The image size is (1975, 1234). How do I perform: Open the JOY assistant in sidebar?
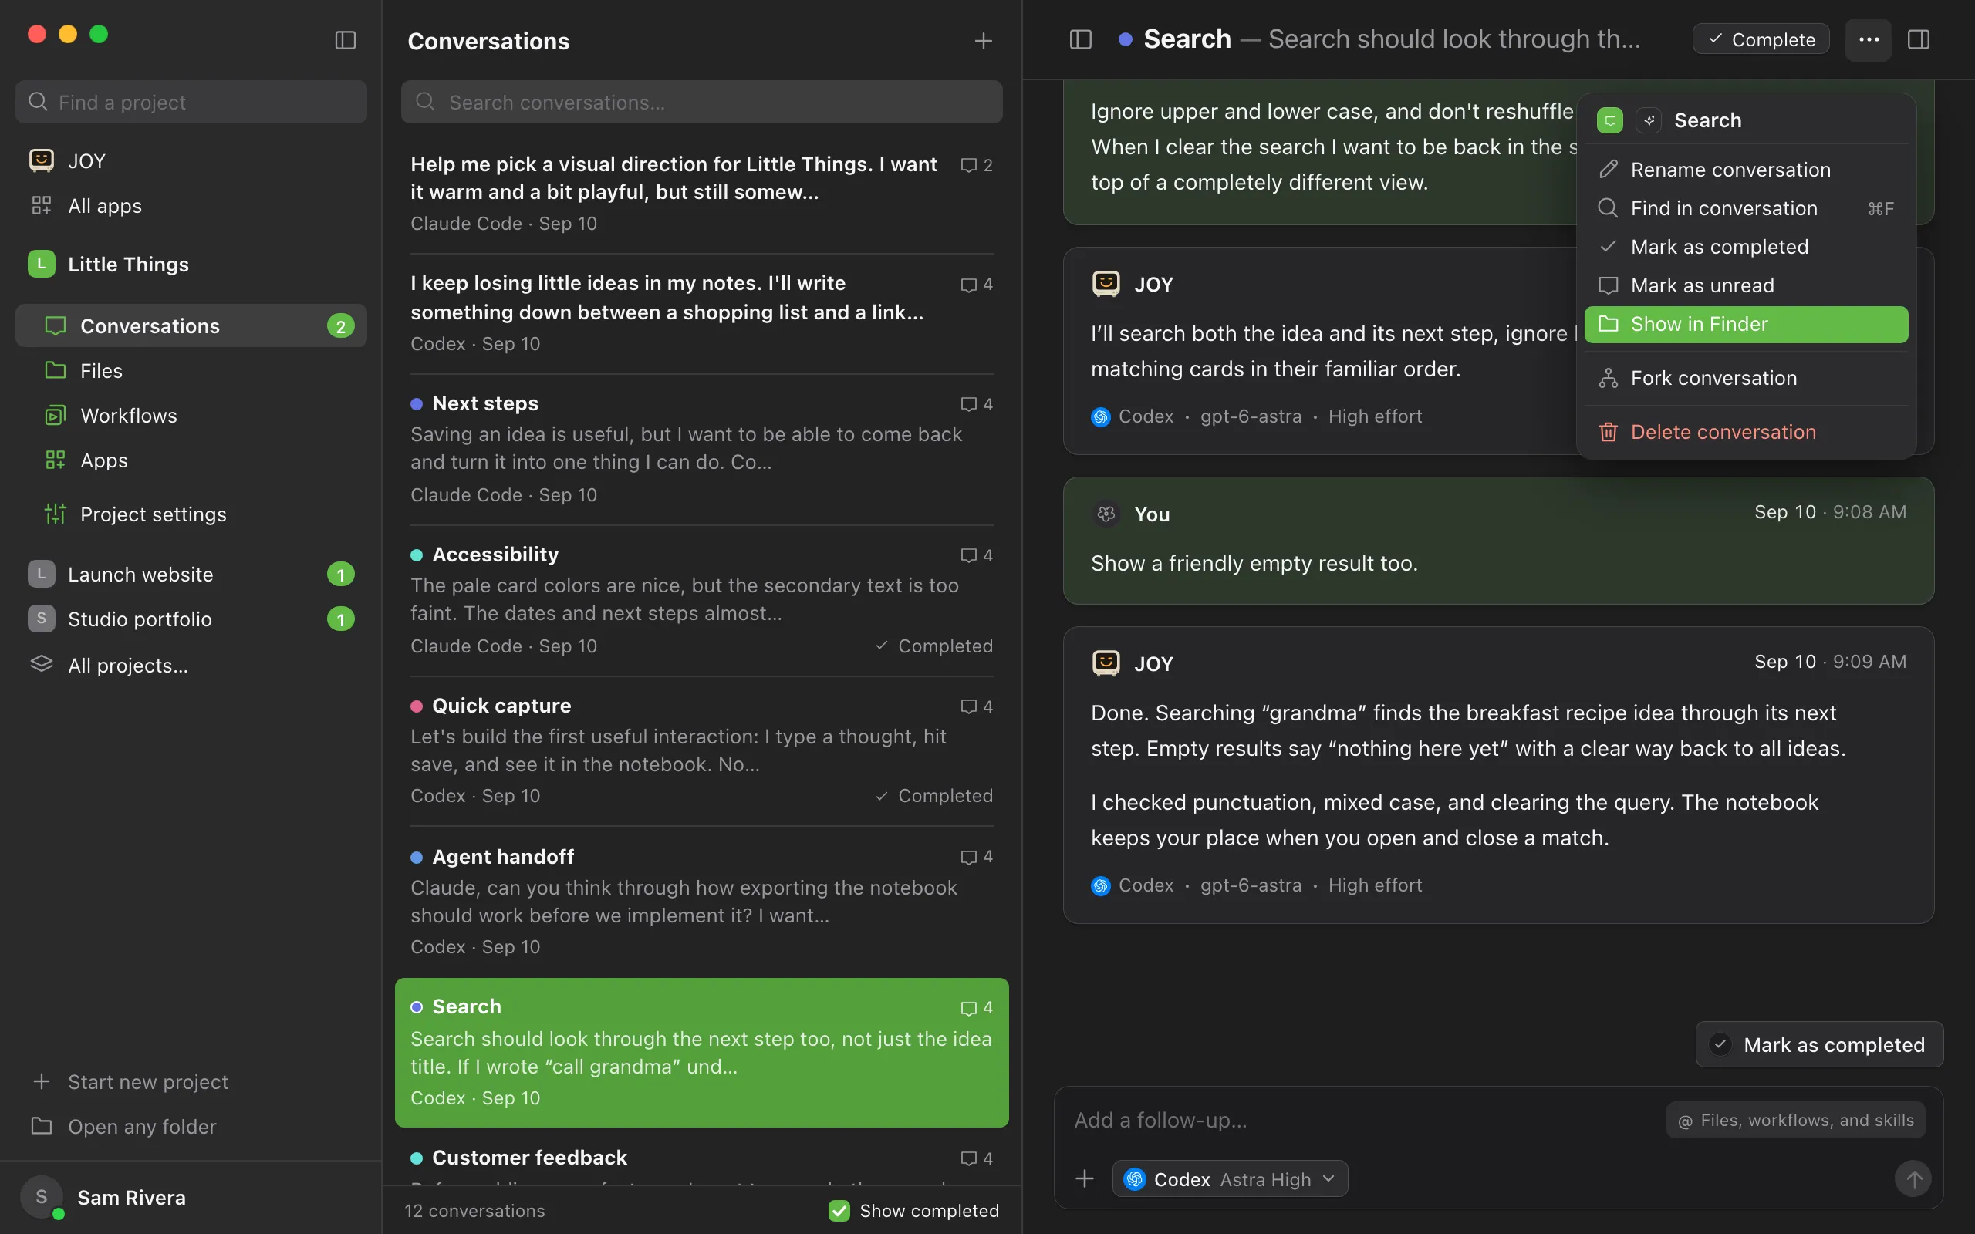tap(191, 160)
